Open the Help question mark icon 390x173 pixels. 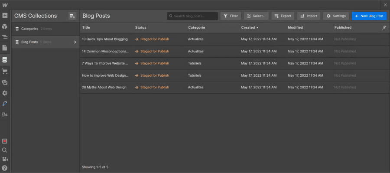5,168
